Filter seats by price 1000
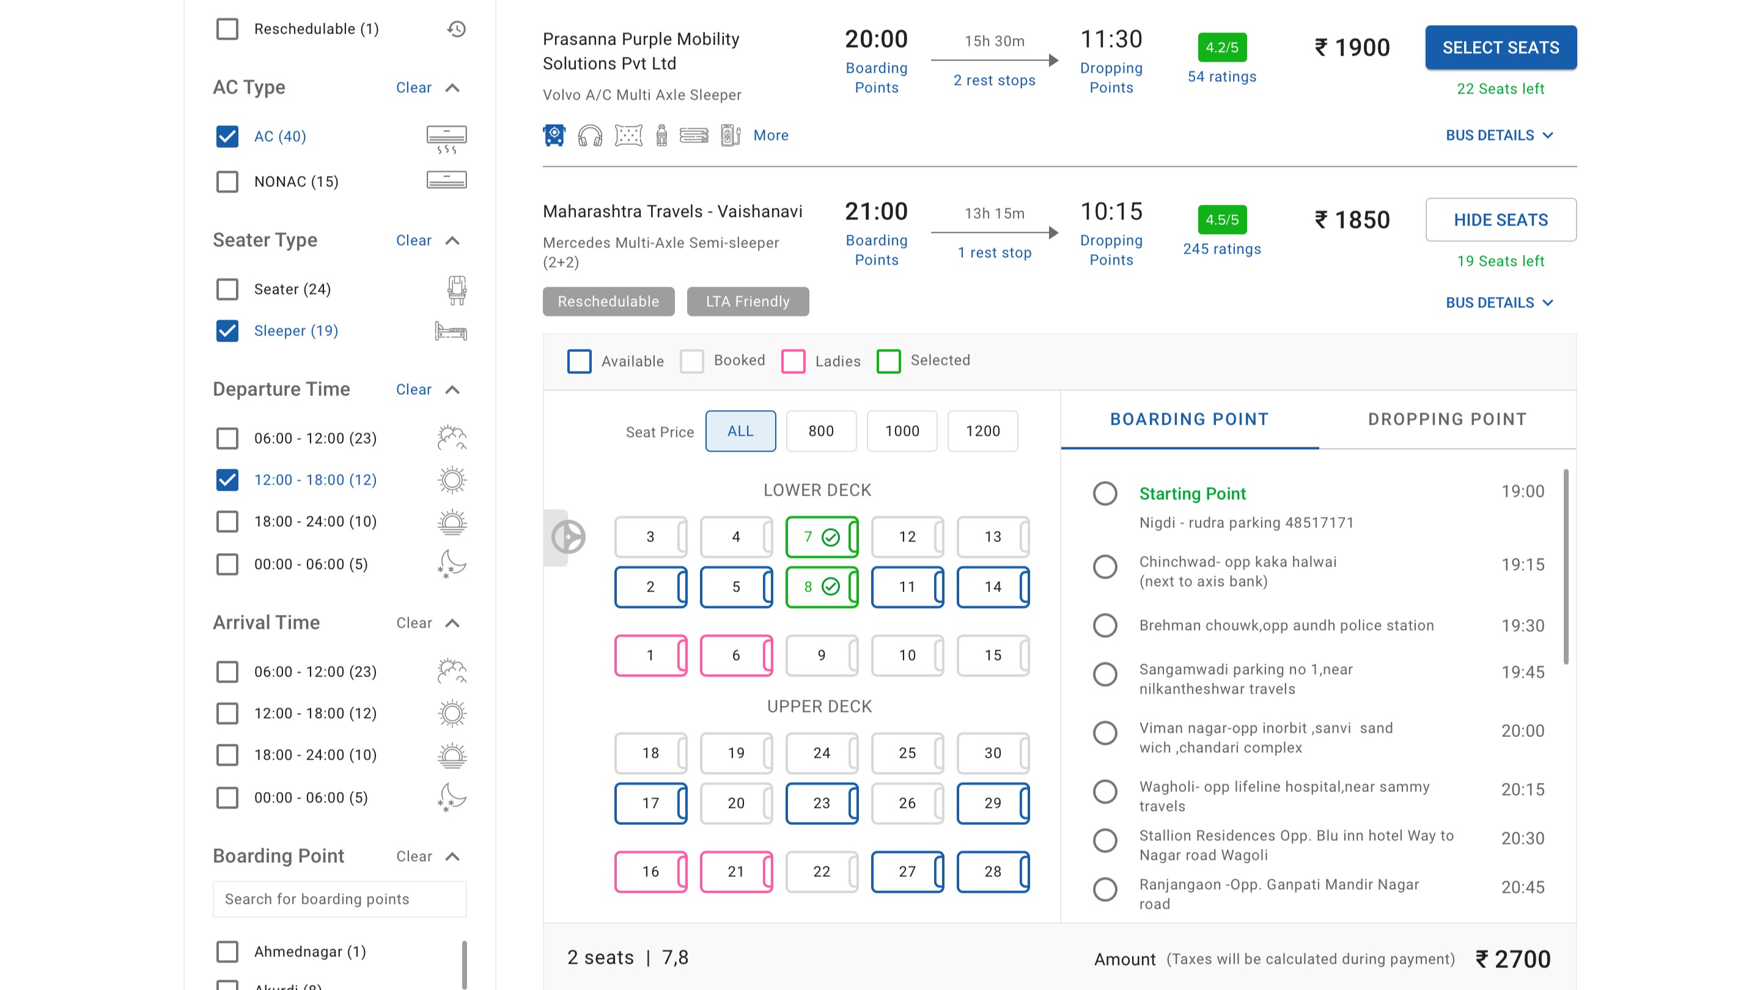The image size is (1760, 990). point(902,431)
